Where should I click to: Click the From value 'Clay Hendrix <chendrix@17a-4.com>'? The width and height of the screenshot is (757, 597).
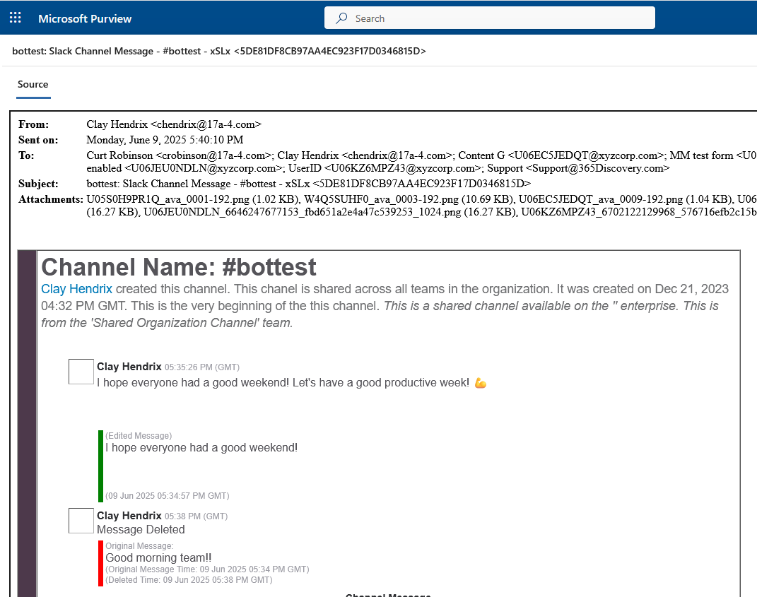174,124
